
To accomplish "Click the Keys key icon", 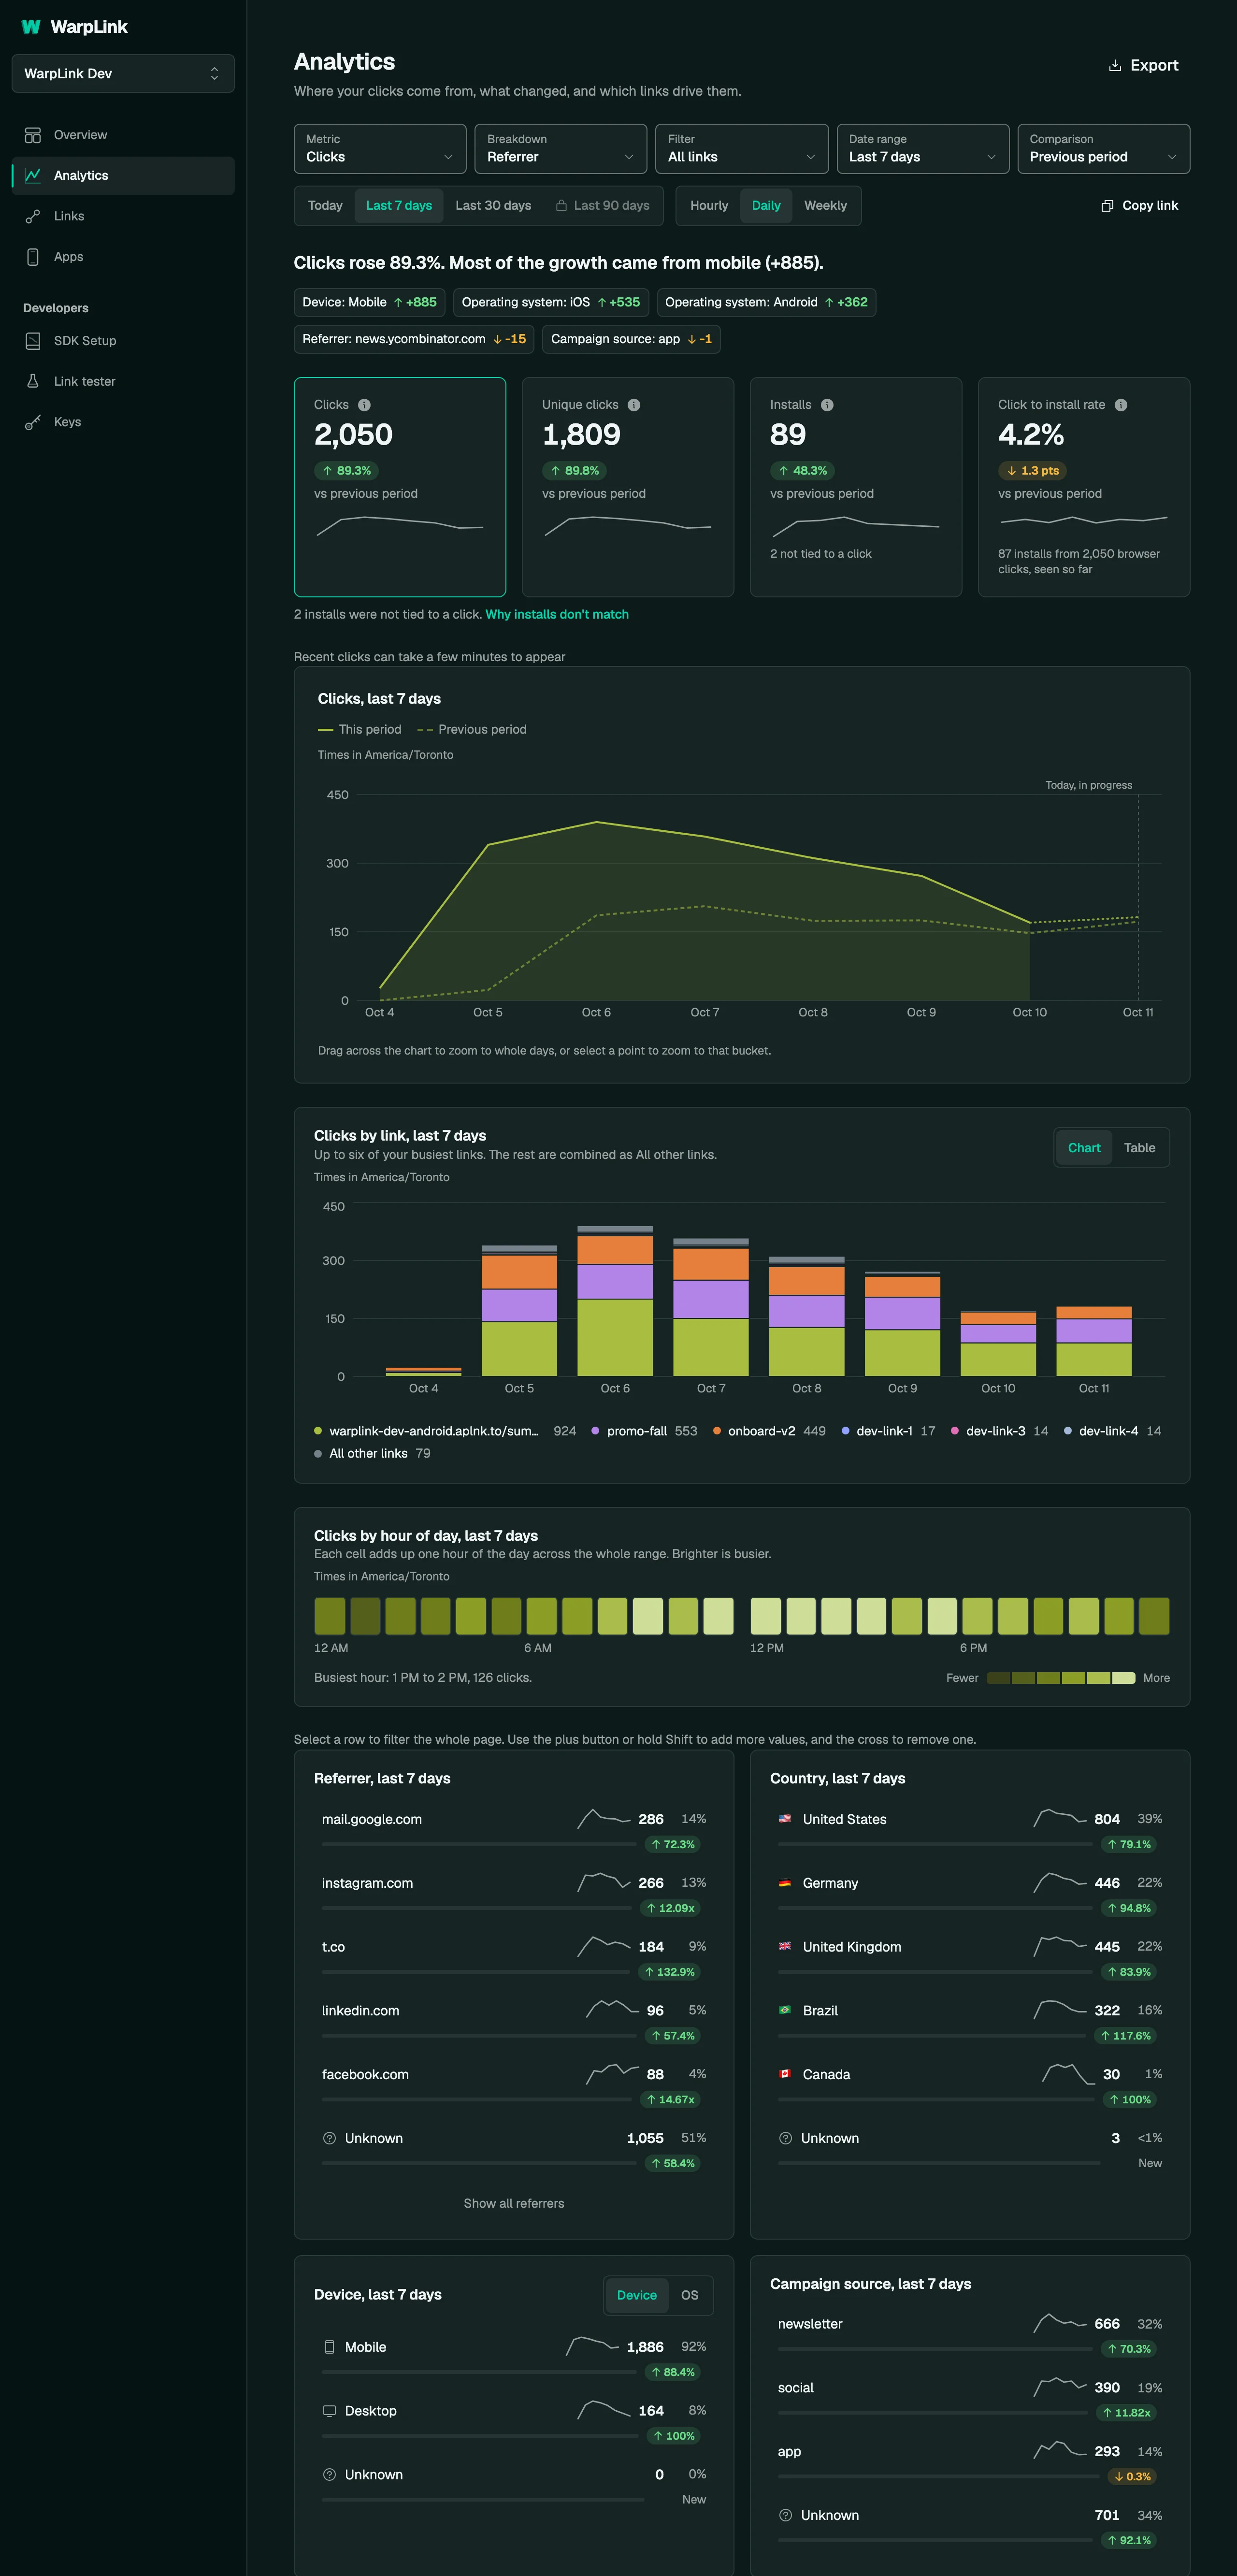I will coord(33,422).
